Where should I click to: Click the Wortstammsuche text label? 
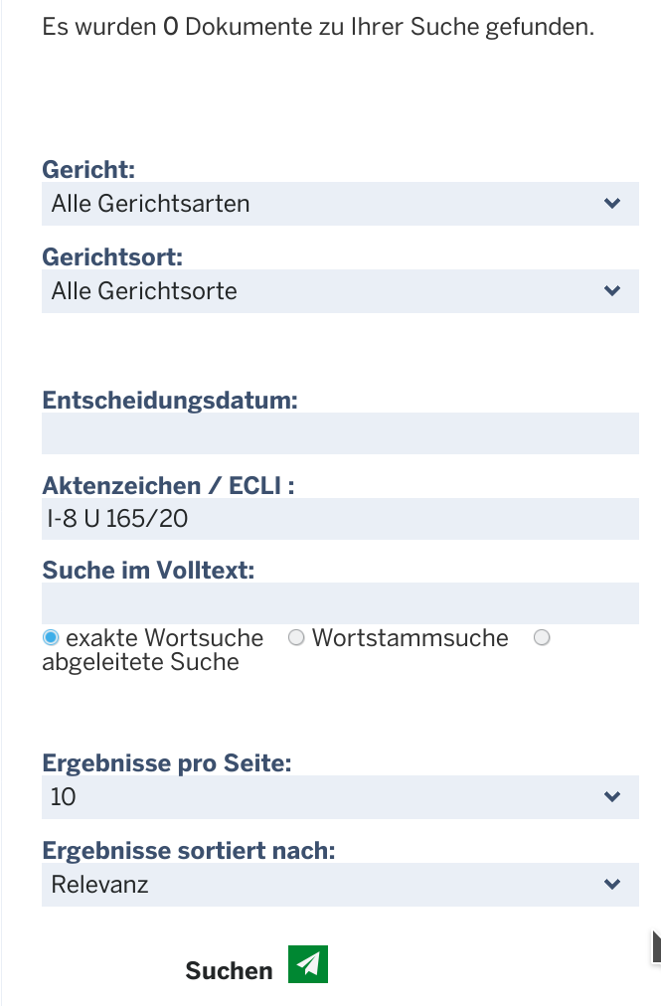[411, 638]
